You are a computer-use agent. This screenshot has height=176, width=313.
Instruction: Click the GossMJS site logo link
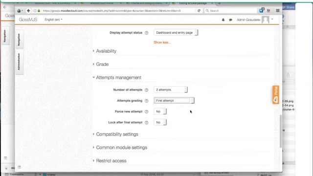[x=28, y=20]
